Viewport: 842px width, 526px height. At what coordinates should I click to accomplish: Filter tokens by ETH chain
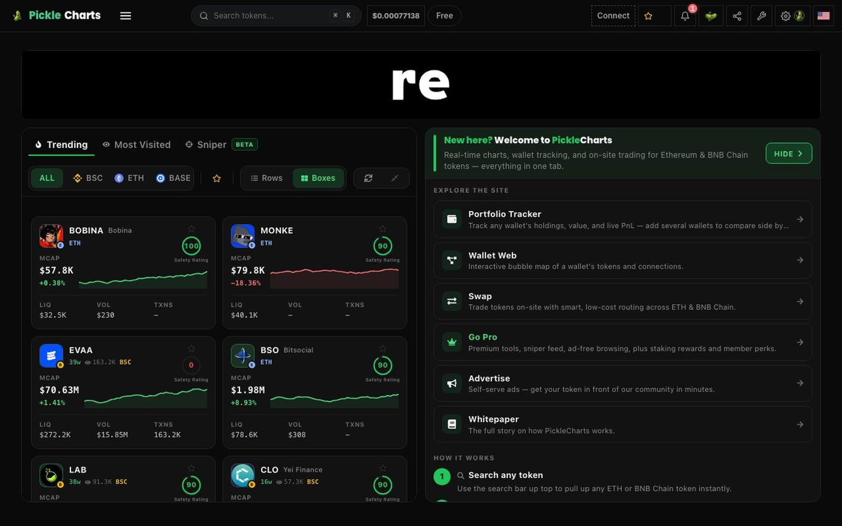coord(129,178)
